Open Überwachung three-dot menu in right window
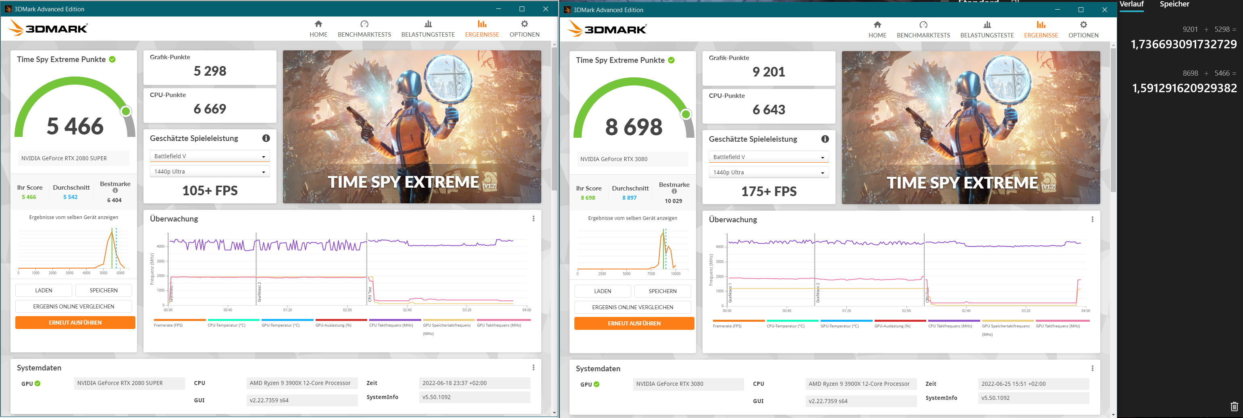The width and height of the screenshot is (1243, 418). (1092, 219)
